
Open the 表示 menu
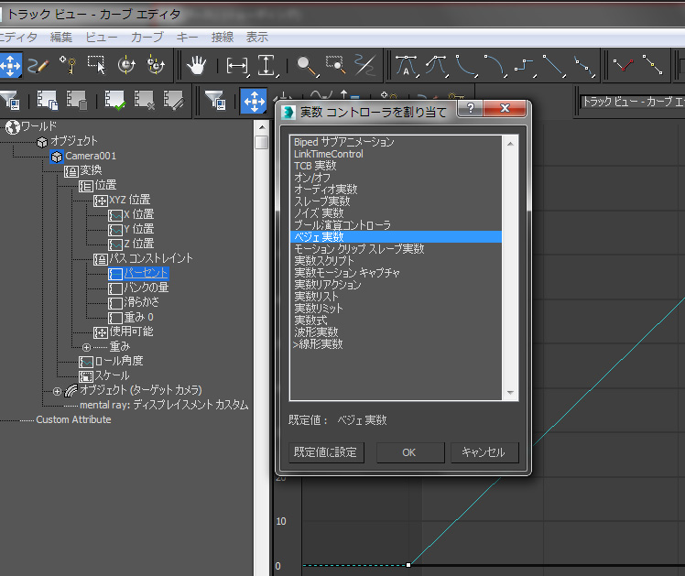click(x=256, y=38)
